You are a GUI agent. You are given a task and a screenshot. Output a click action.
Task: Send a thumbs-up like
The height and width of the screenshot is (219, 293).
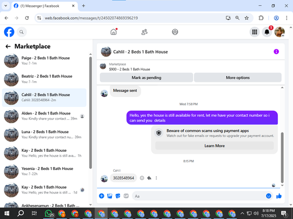pyautogui.click(x=279, y=196)
